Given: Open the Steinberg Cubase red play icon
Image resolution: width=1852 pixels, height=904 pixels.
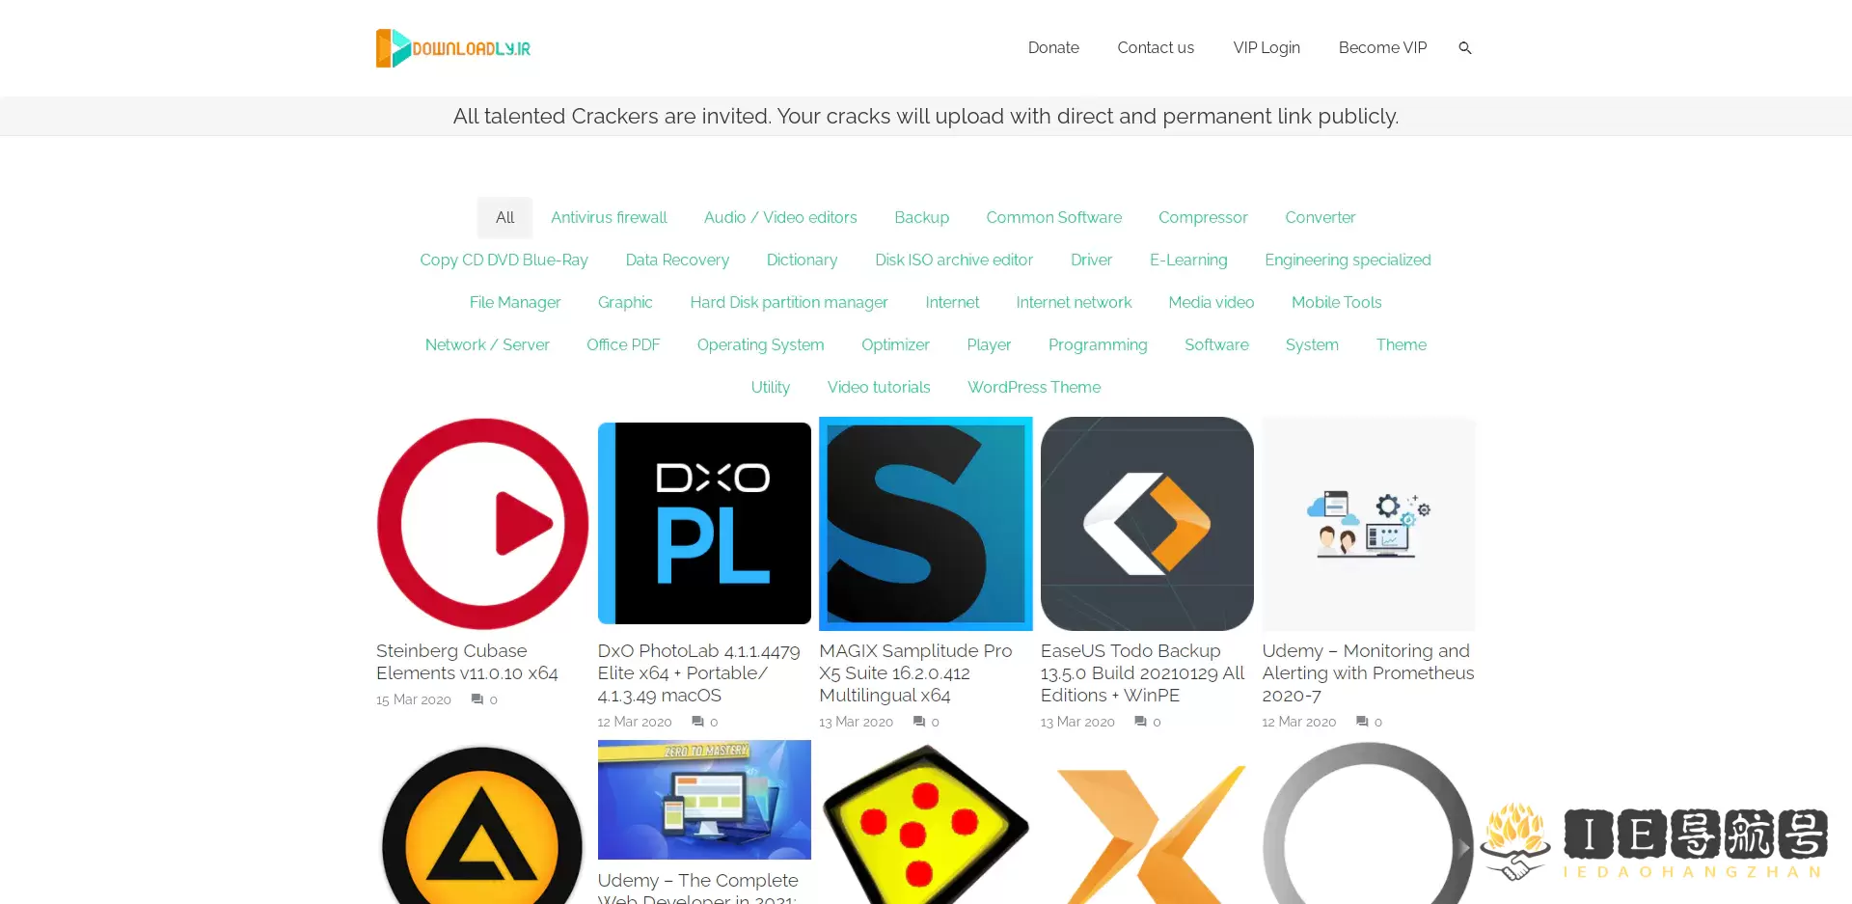Looking at the screenshot, I should tap(482, 524).
